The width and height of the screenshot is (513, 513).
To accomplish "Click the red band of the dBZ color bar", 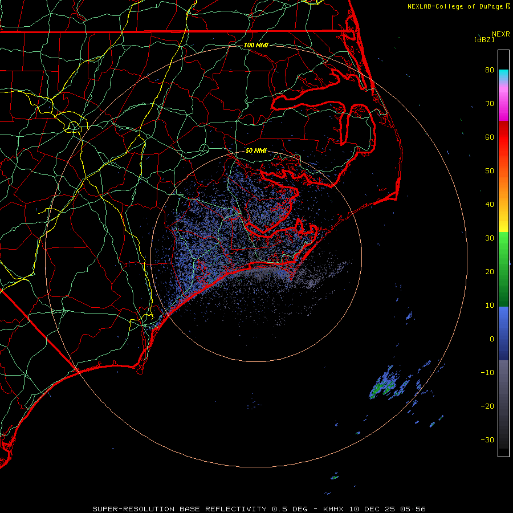I will [503, 141].
